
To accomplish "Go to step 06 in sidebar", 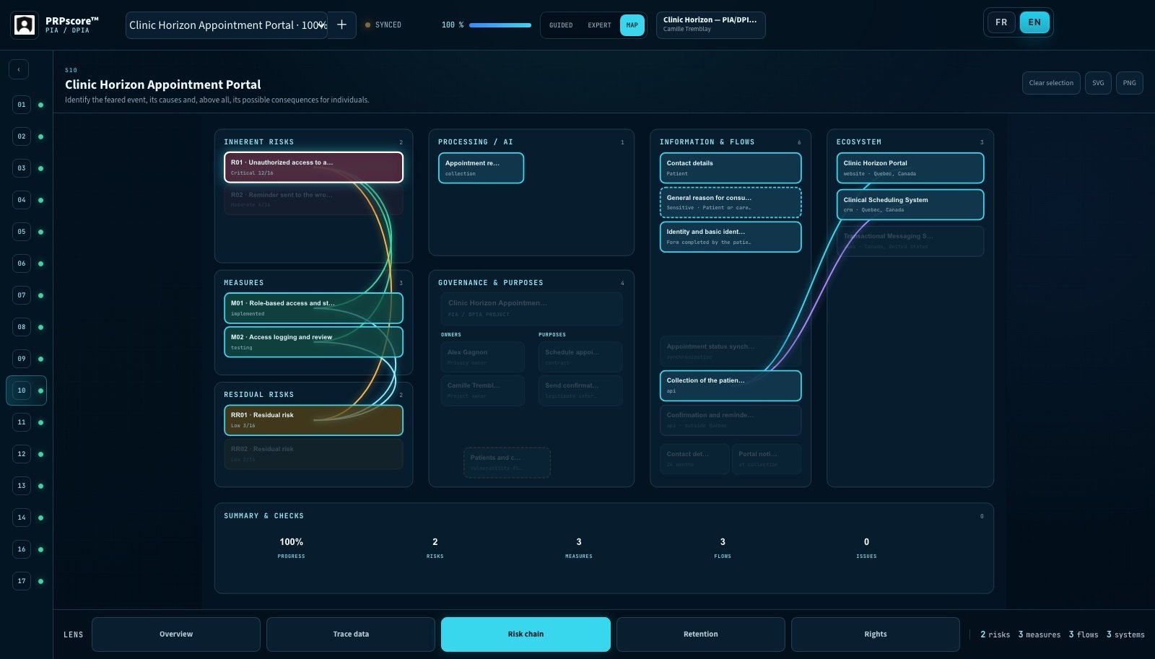I will 22,263.
